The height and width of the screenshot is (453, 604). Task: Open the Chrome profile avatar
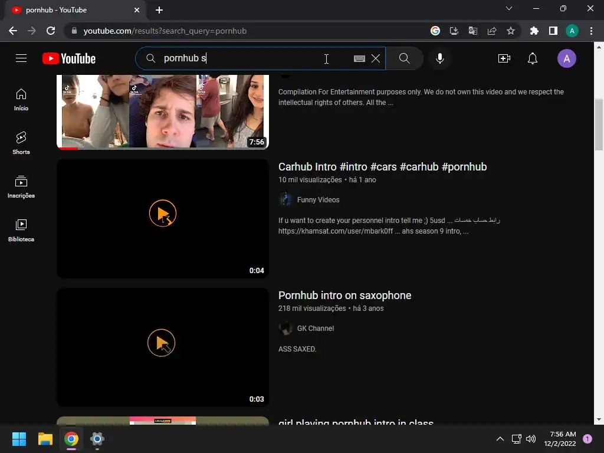coord(572,31)
